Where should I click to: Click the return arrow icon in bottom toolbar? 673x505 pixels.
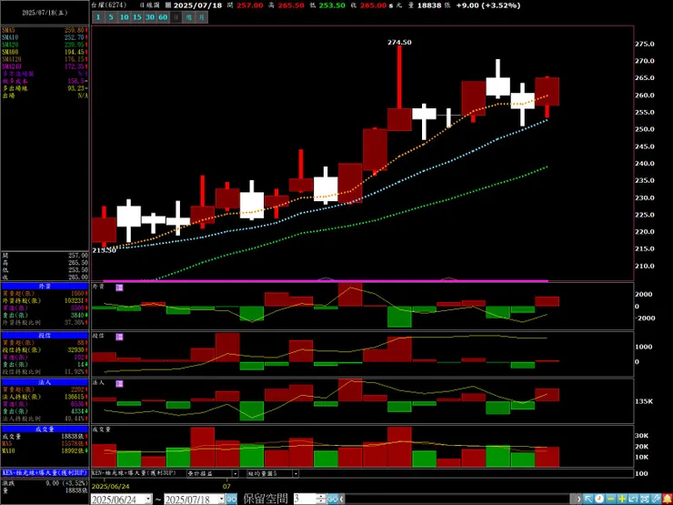pyautogui.click(x=633, y=499)
